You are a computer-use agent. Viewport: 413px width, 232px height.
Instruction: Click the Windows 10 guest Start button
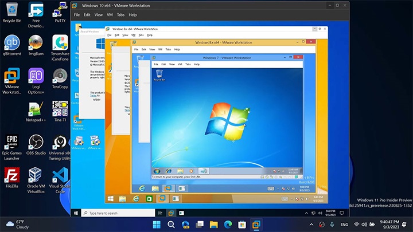(76, 213)
